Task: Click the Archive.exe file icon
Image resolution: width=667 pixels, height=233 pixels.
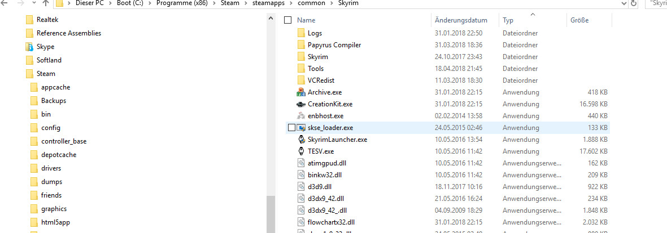Action: pyautogui.click(x=300, y=92)
